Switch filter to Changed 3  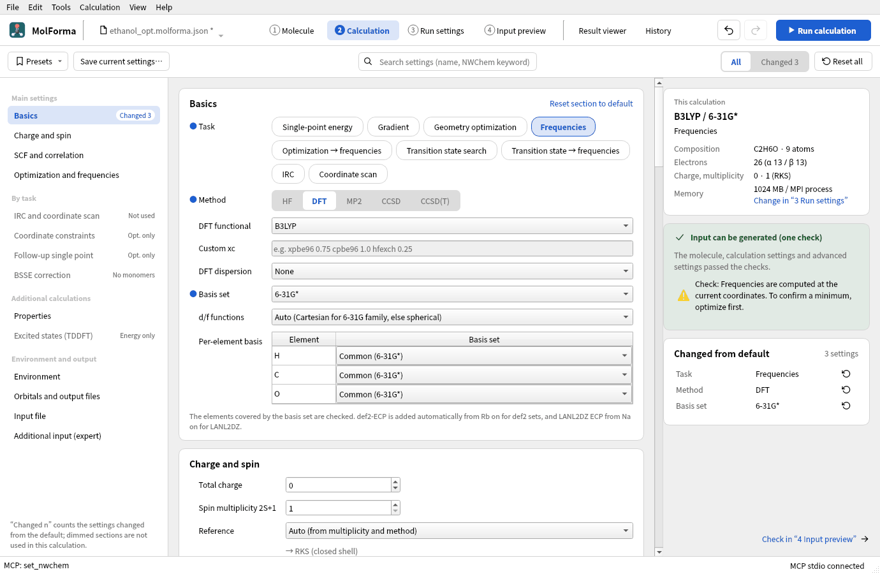[x=779, y=62]
